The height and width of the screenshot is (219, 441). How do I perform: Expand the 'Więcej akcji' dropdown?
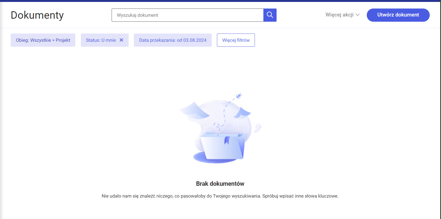pos(343,15)
